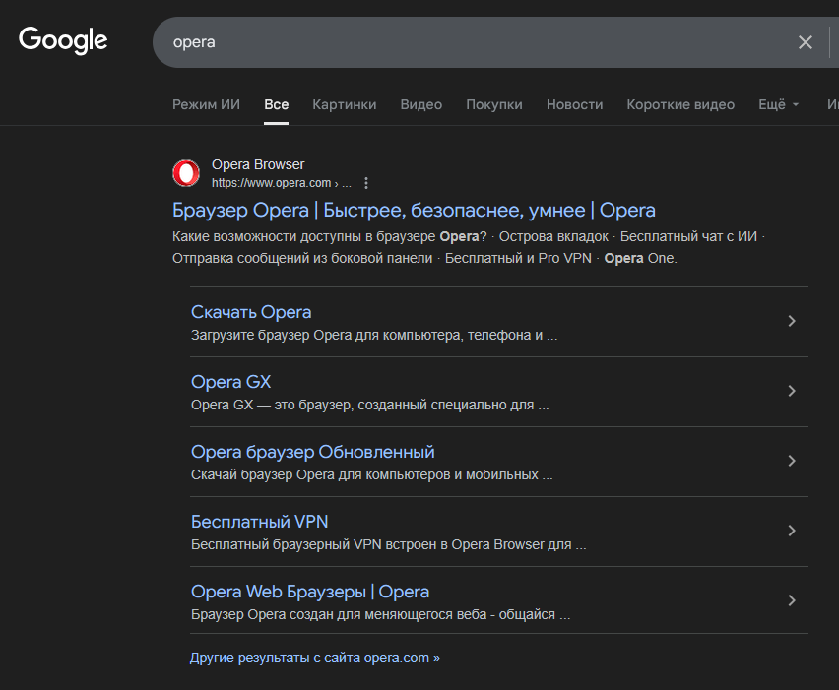Click Другие результаты с сайта opera.com link

(x=314, y=658)
